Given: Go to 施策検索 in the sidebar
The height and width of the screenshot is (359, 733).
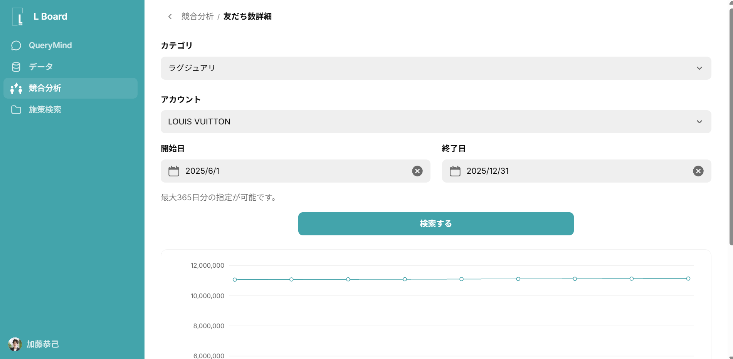Looking at the screenshot, I should (45, 110).
